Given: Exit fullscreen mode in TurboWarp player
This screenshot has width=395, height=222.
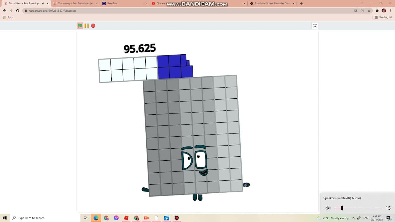Looking at the screenshot, I should pos(315,26).
